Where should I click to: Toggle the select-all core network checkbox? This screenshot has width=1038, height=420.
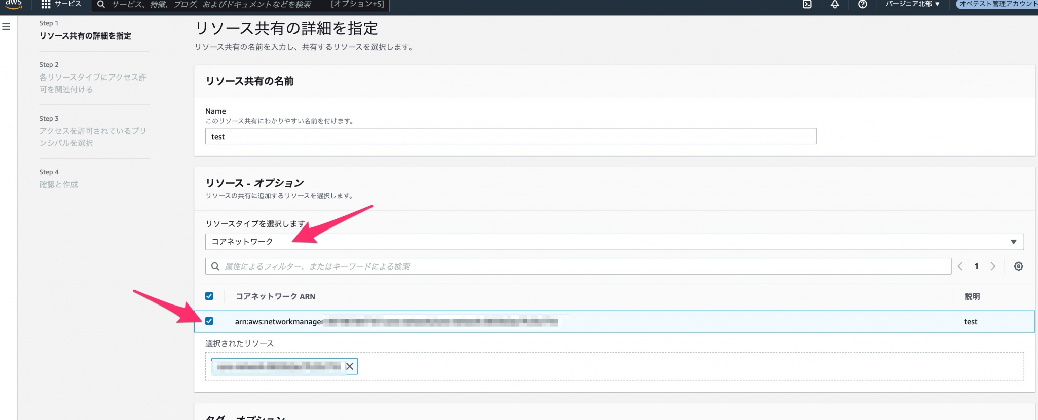tap(209, 296)
